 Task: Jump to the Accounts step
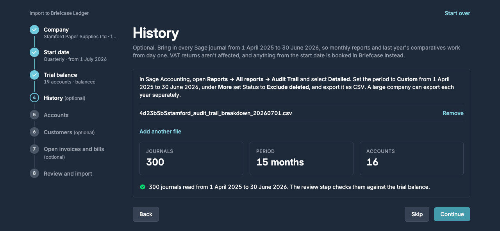[73, 115]
